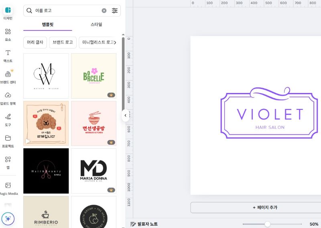Image resolution: width=321 pixels, height=228 pixels.
Task: Select the VIOLET text on canvas
Action: tap(270, 114)
